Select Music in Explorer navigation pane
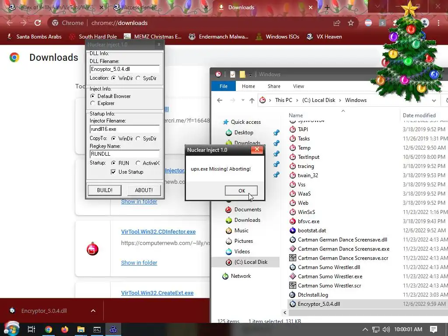448x336 pixels. (x=241, y=231)
